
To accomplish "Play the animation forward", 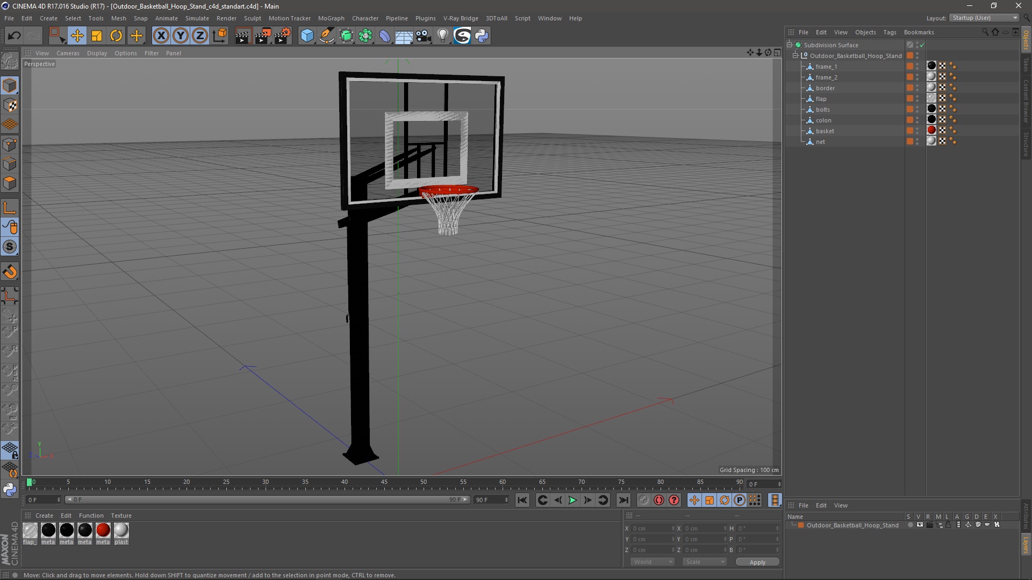I will [572, 500].
